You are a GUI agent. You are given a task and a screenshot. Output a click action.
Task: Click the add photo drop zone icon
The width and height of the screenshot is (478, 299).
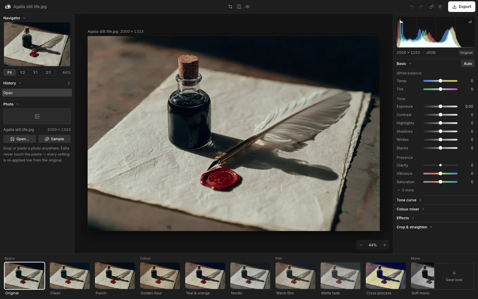[x=37, y=116]
